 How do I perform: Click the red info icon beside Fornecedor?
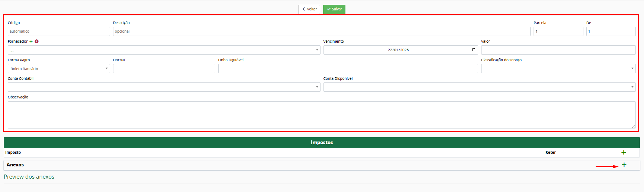pos(36,41)
